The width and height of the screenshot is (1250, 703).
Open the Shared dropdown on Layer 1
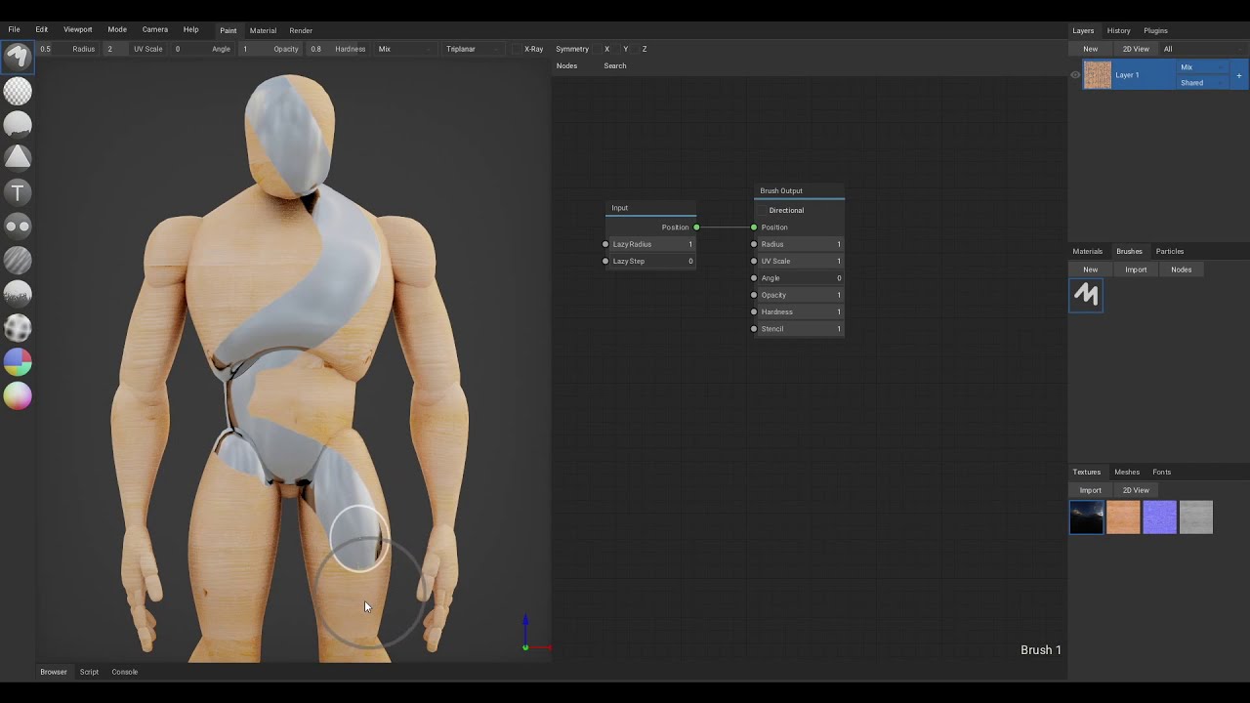coord(1202,83)
